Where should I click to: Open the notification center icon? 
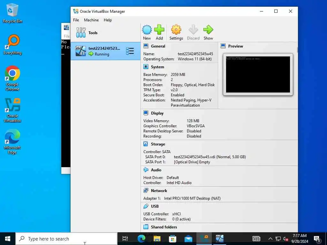[x=317, y=239]
